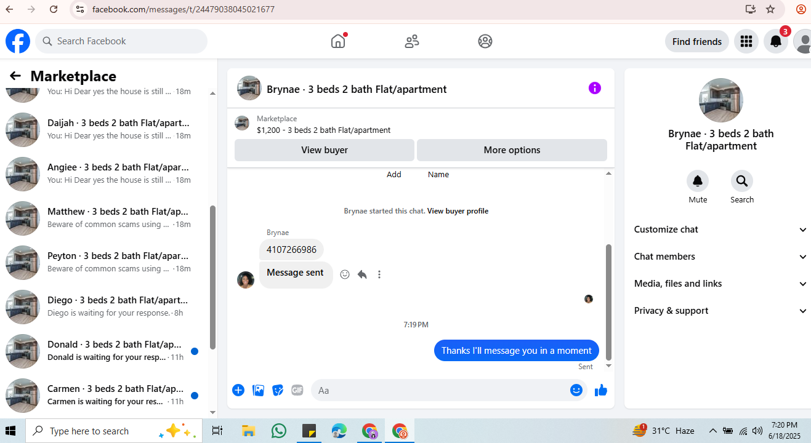Click the message text box
This screenshot has height=443, width=811.
(440, 390)
